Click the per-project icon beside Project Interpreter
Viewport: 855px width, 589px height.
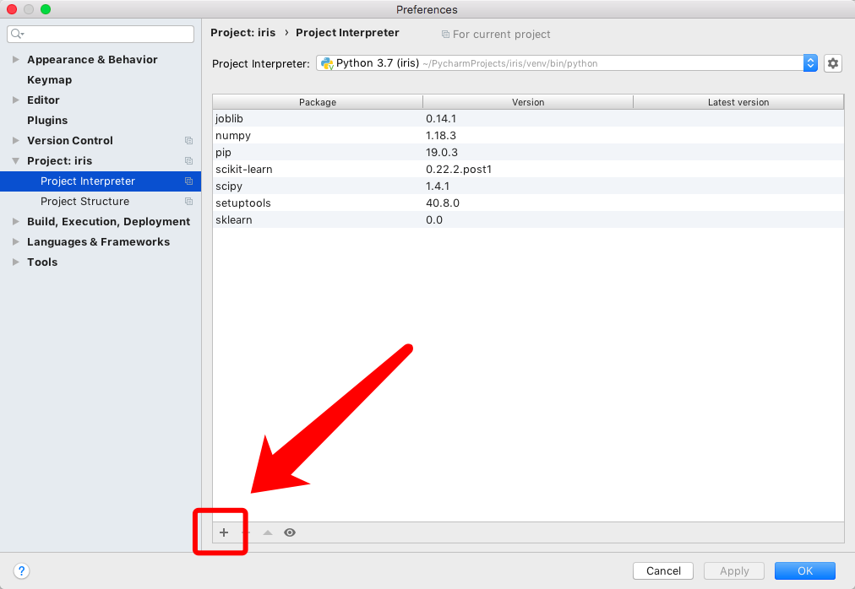[188, 181]
